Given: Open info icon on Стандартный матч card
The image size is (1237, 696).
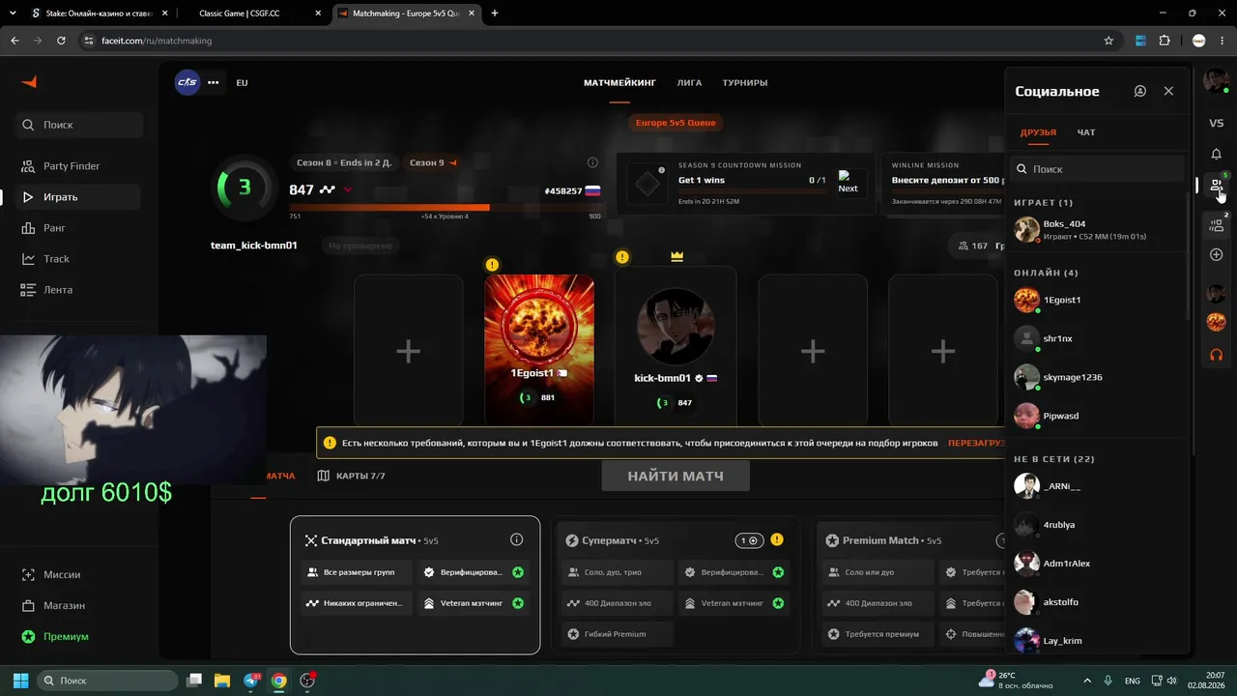Looking at the screenshot, I should click(516, 540).
